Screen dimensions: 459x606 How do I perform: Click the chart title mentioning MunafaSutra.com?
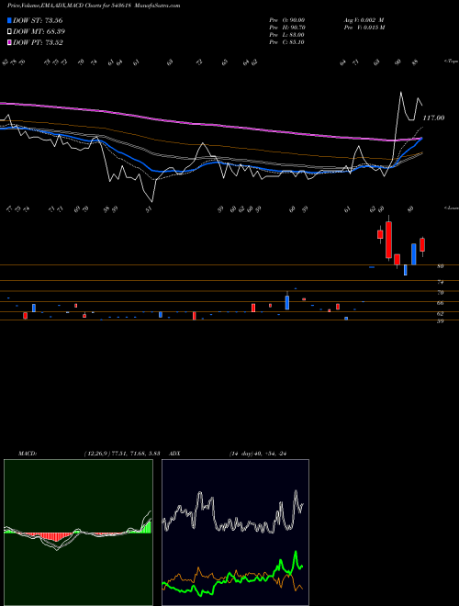coord(94,6)
